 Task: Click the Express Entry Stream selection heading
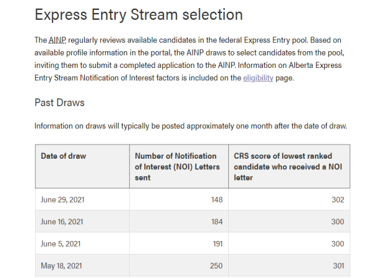click(x=139, y=15)
